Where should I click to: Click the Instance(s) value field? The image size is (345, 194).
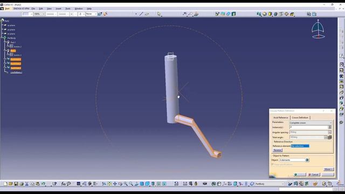(308, 127)
